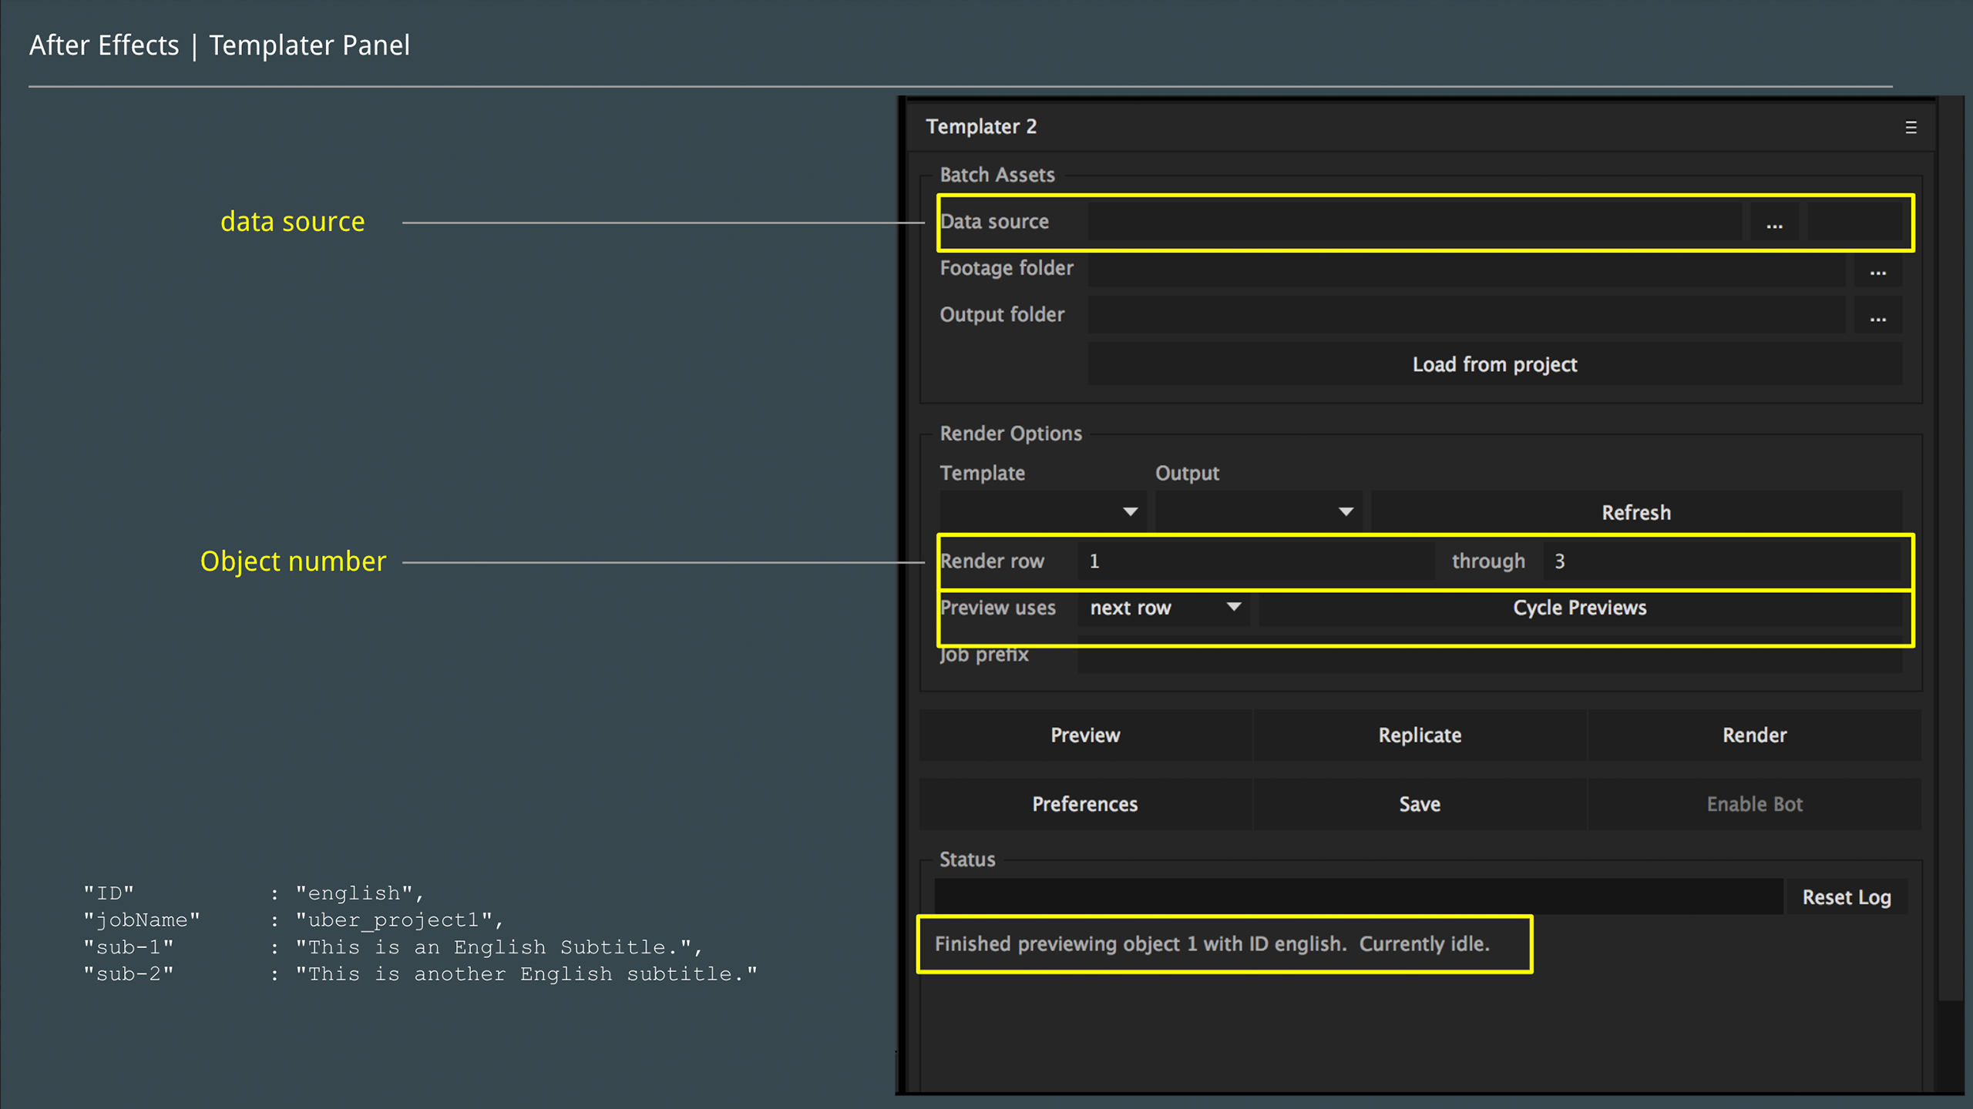1973x1109 pixels.
Task: Open Templater Preferences
Action: click(x=1085, y=804)
